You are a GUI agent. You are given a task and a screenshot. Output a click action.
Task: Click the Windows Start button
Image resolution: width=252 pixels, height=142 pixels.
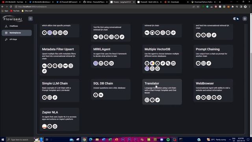[x=3, y=140]
